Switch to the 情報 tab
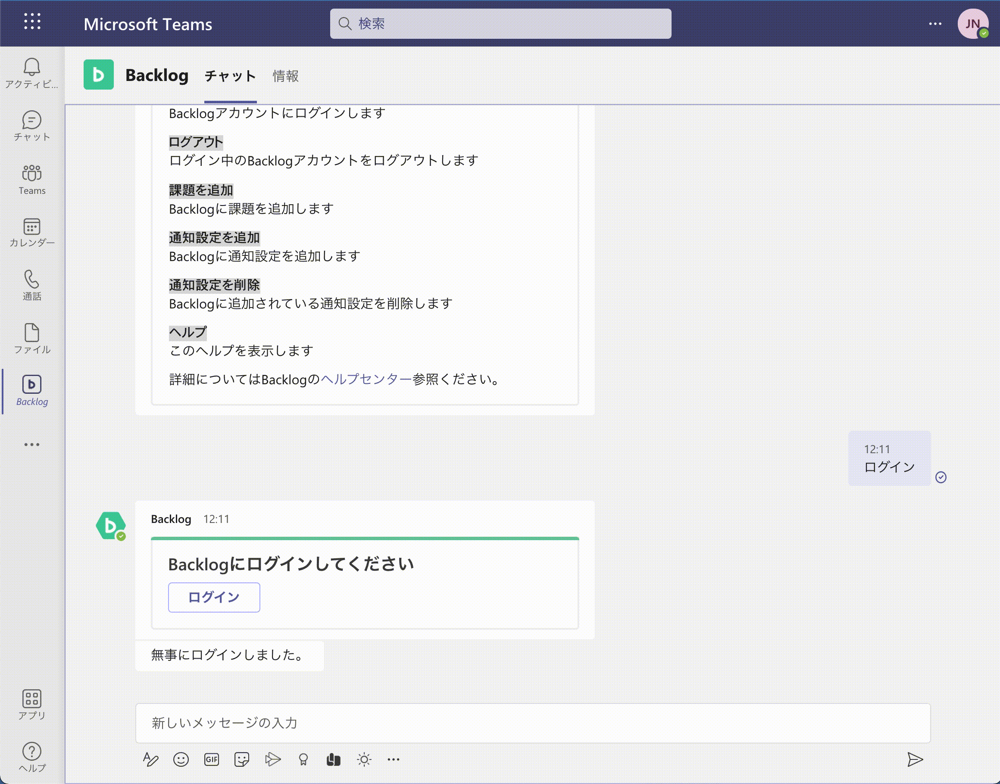Viewport: 1000px width, 784px height. point(285,76)
